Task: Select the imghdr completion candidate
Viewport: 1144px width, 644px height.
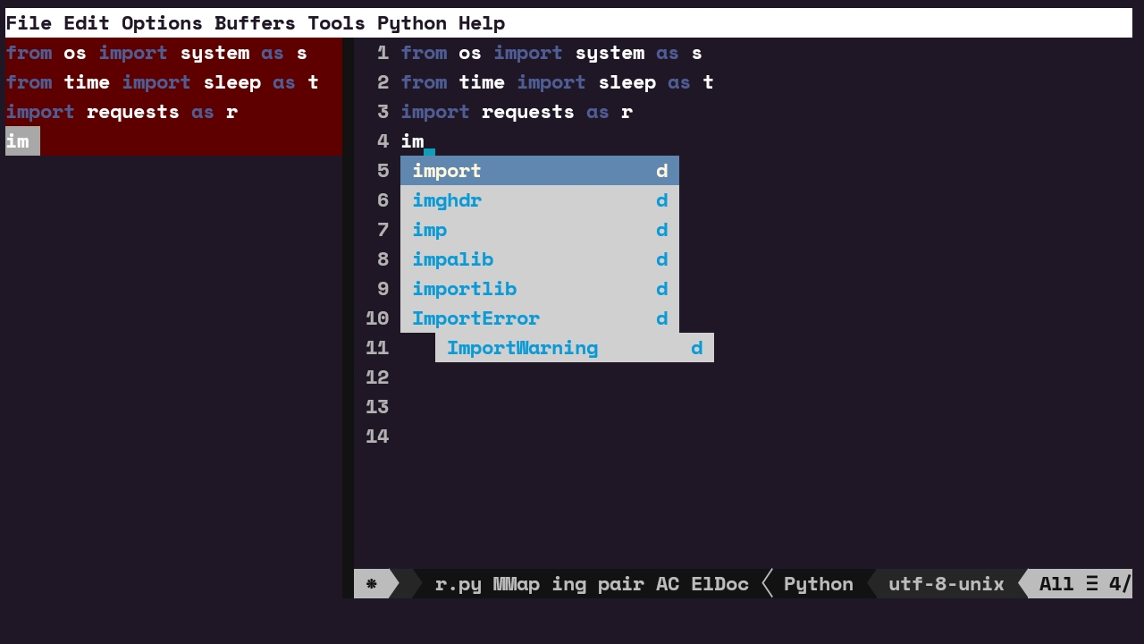Action: coord(447,200)
